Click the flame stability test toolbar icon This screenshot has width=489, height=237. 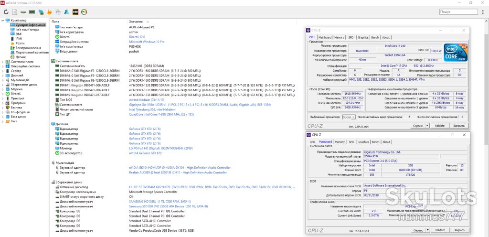pos(49,12)
